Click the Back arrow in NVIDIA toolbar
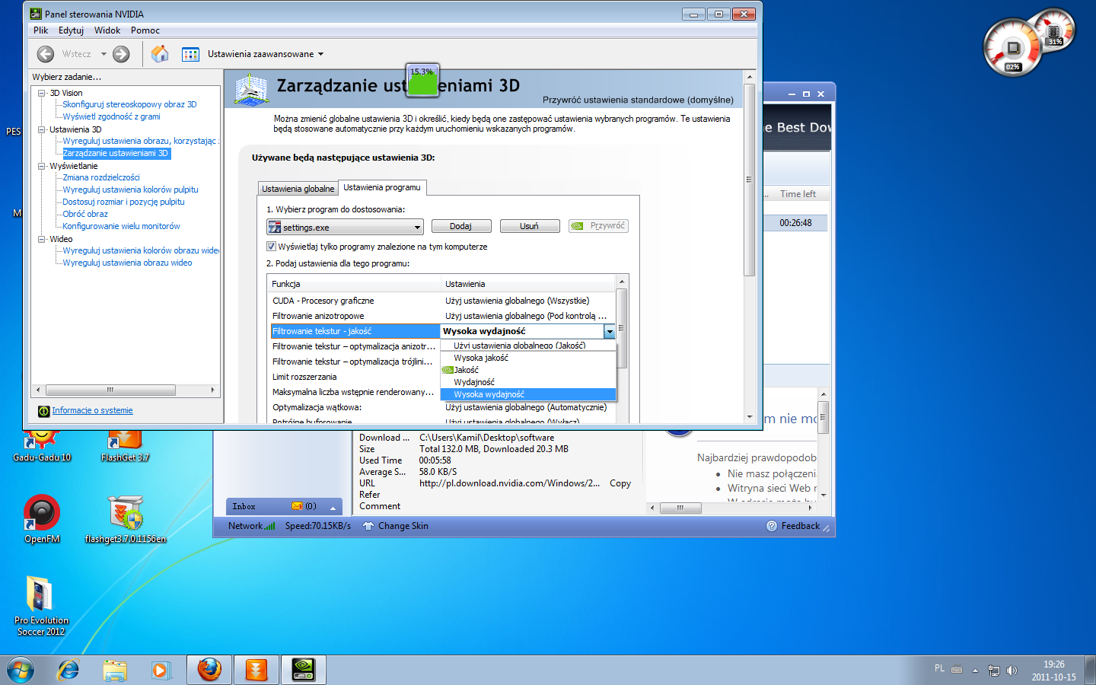This screenshot has height=685, width=1096. (x=46, y=54)
